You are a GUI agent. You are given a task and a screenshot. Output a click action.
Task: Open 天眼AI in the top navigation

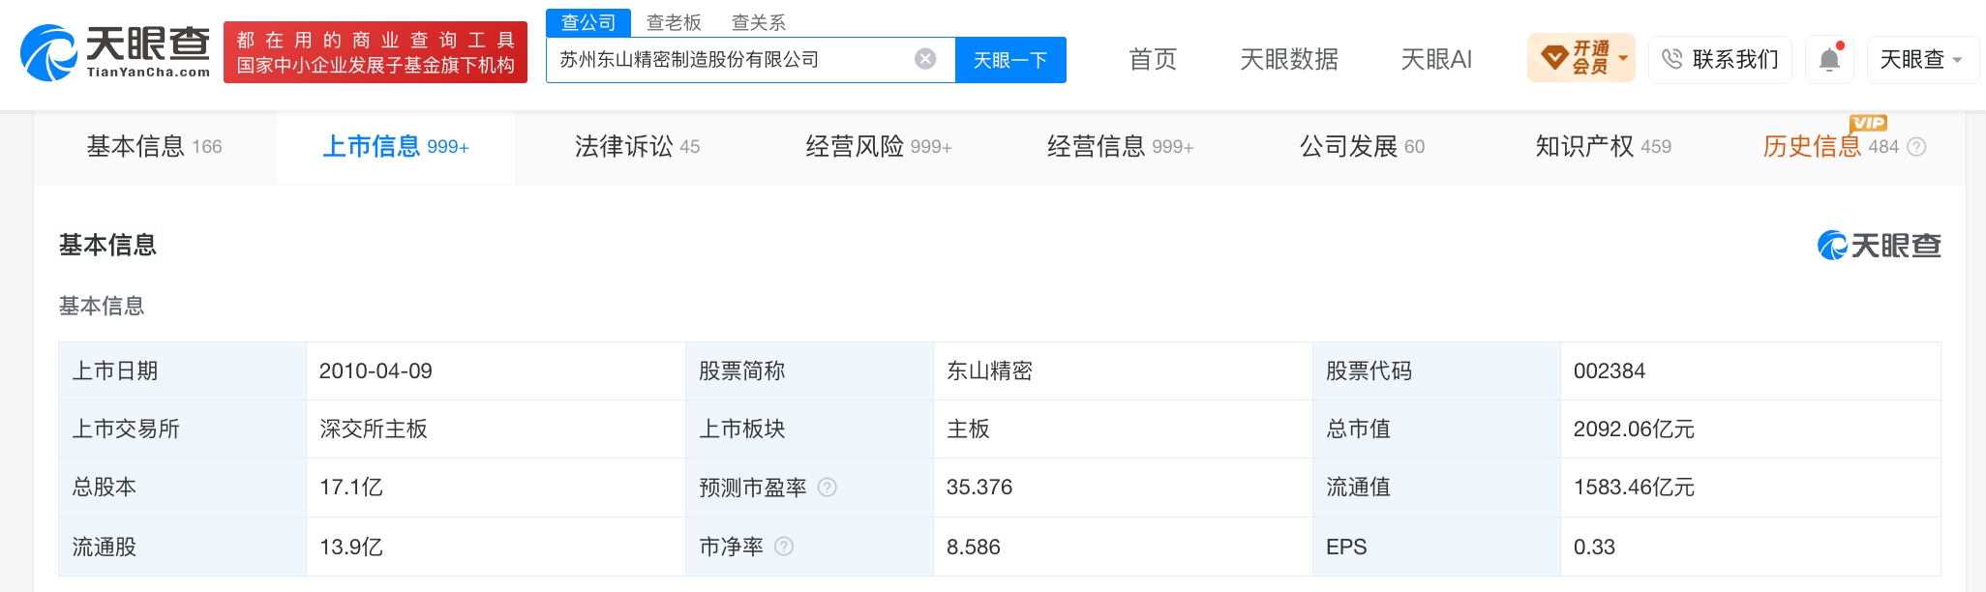(1436, 59)
